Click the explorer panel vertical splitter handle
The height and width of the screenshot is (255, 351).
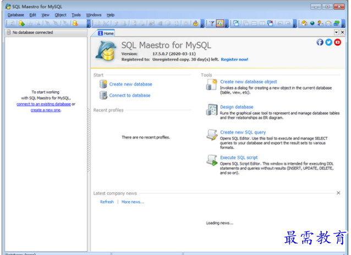(89, 140)
